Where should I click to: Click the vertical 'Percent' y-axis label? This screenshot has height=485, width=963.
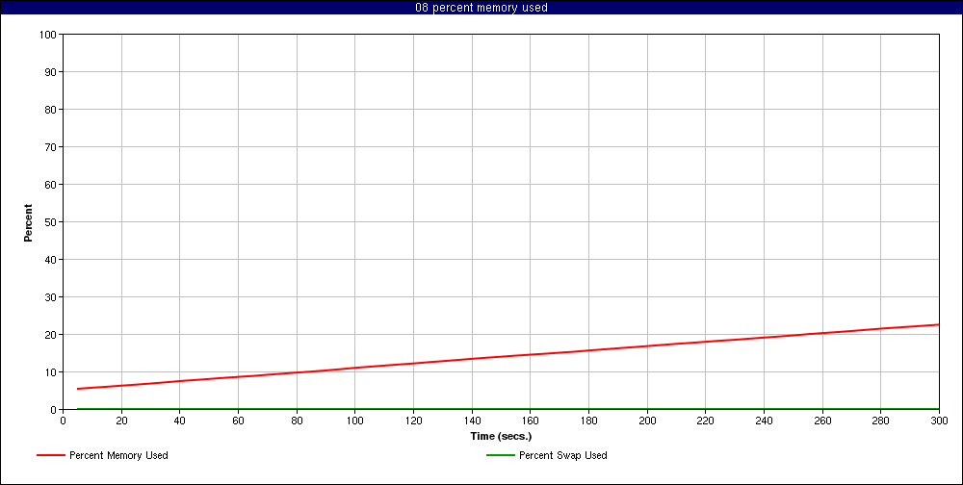point(28,222)
